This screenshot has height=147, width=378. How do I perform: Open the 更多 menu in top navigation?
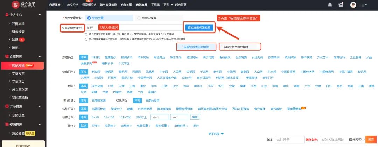(x=167, y=5)
